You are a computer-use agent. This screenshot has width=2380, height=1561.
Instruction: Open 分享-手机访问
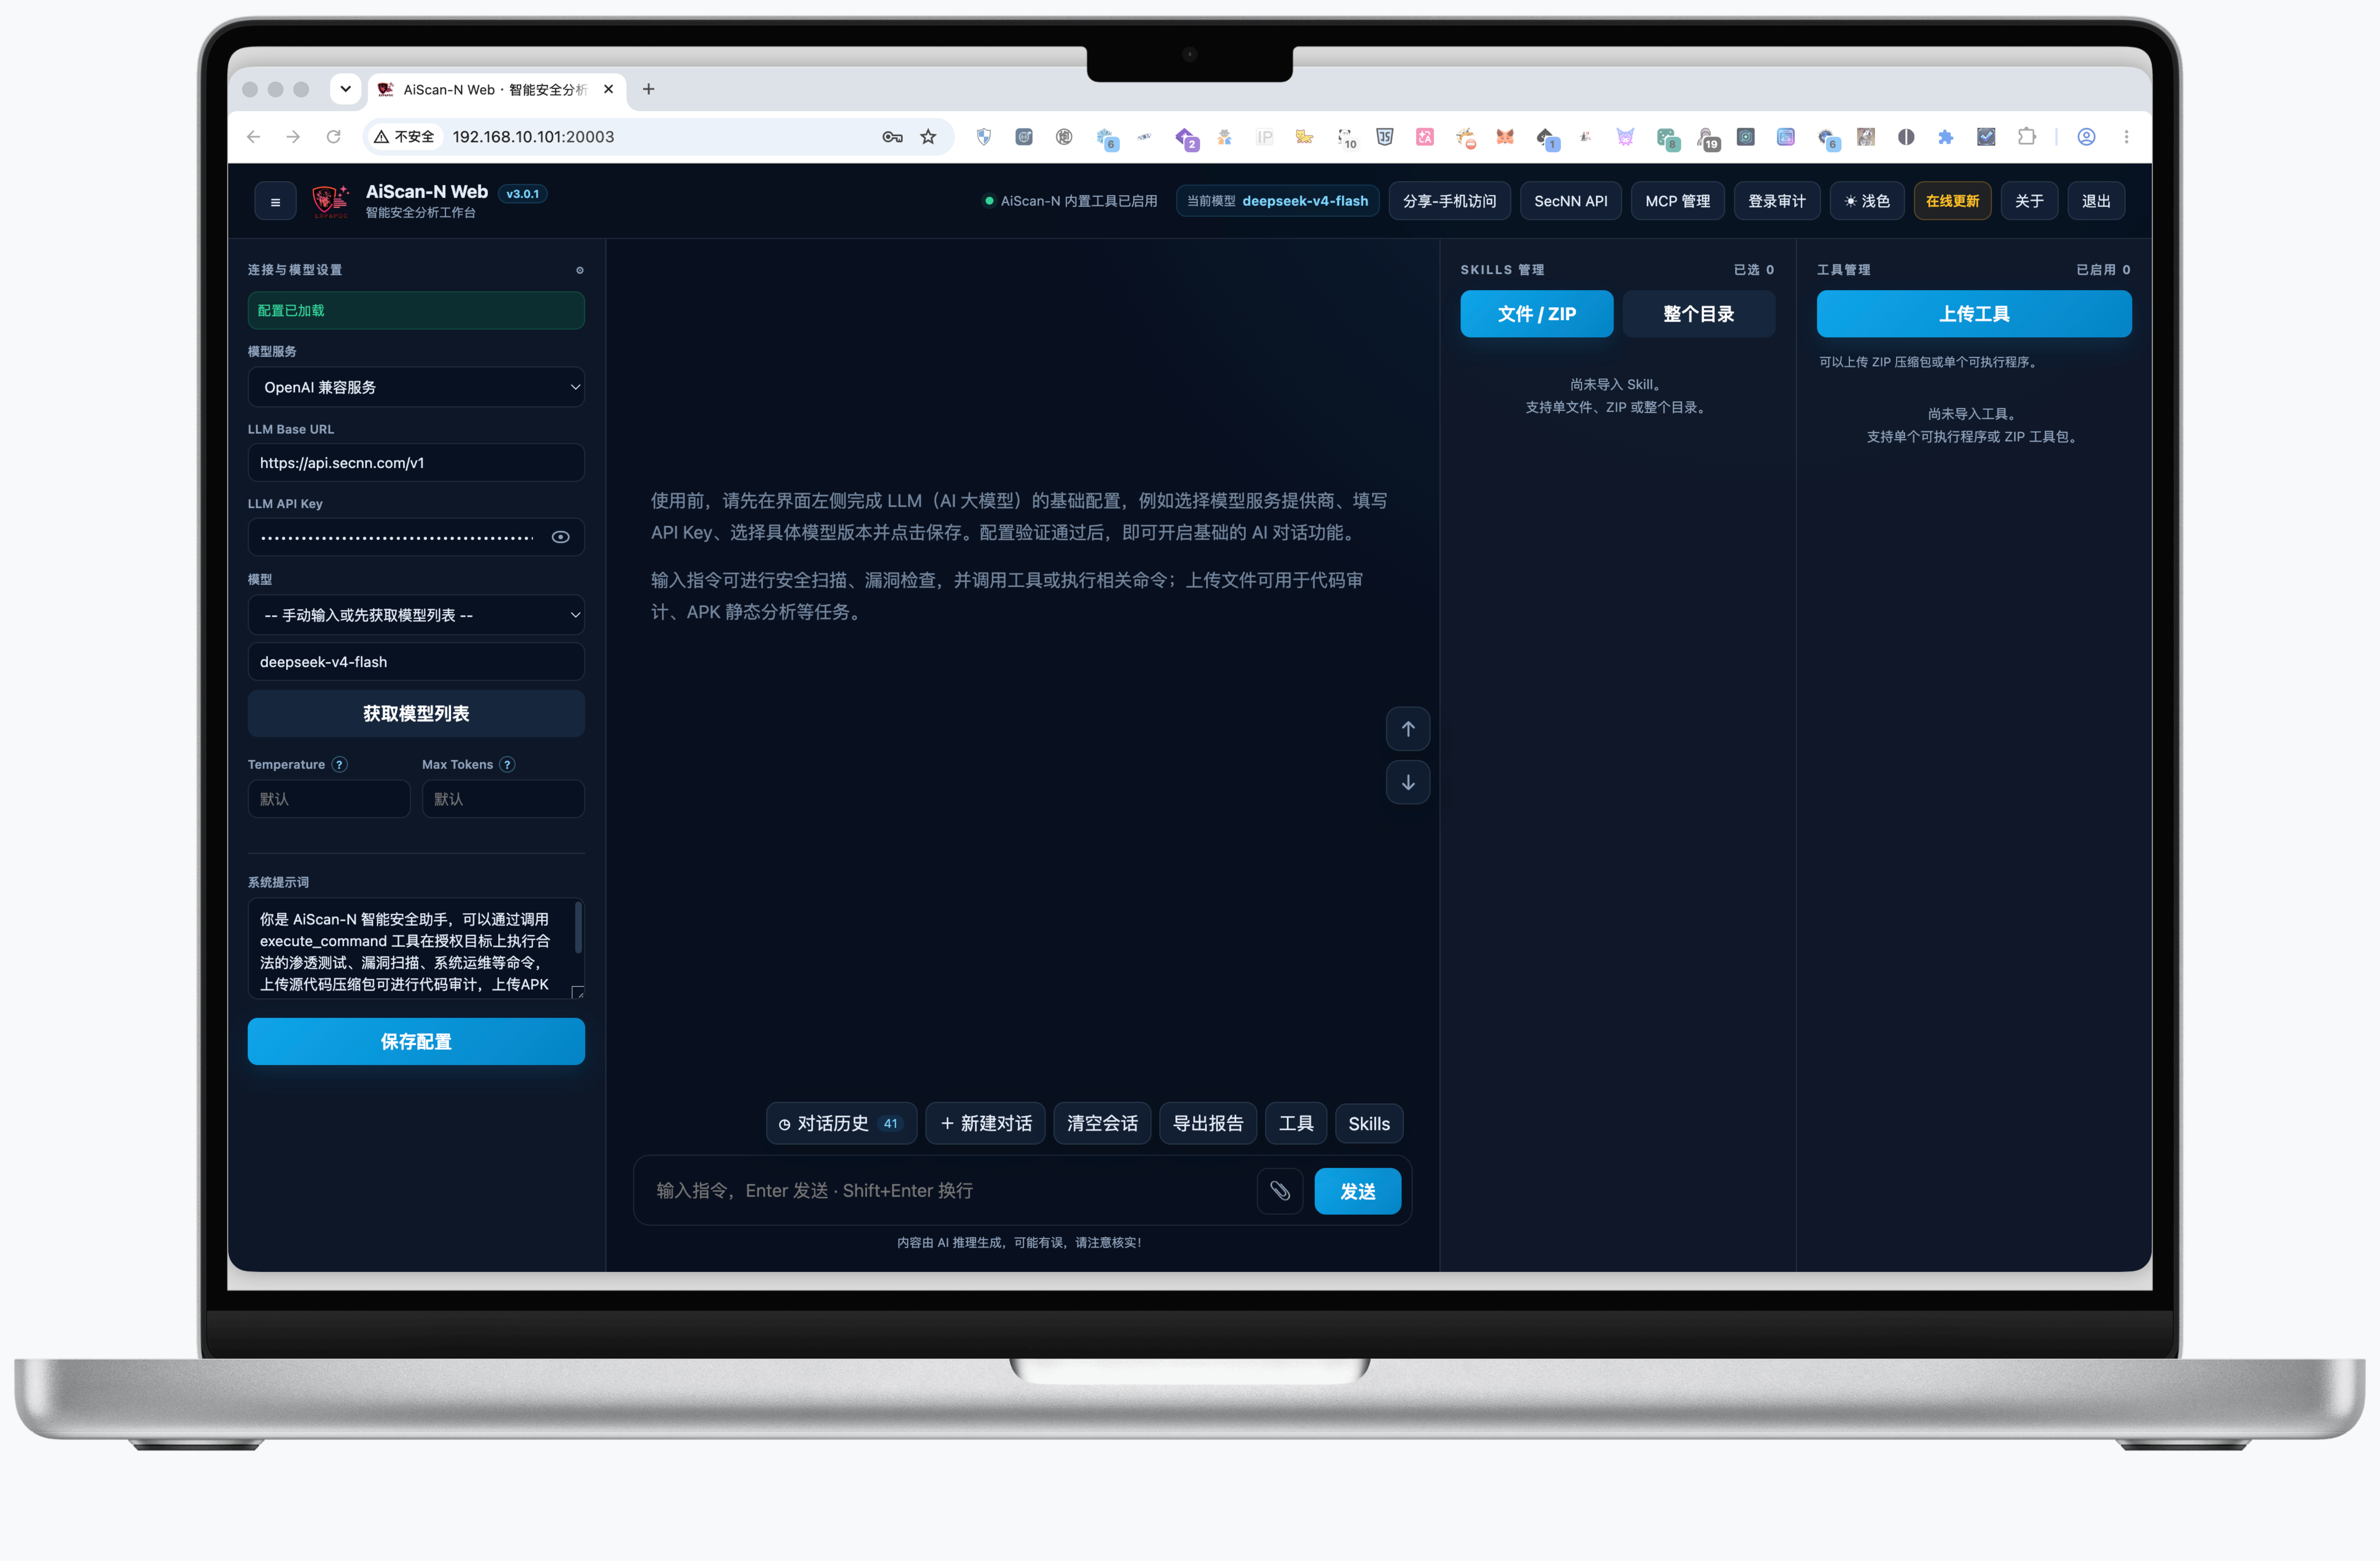coord(1449,201)
